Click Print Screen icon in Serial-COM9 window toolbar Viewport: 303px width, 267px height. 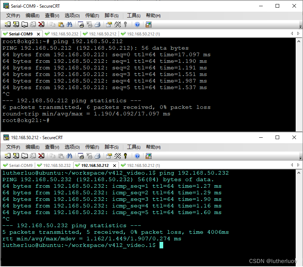(x=81, y=24)
